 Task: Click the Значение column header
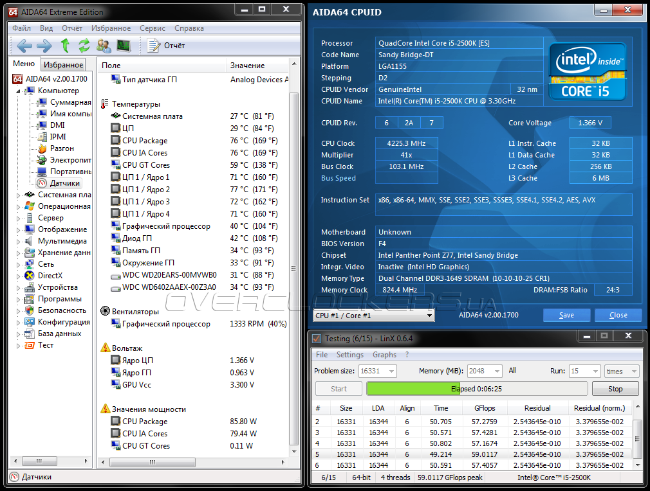coord(248,66)
